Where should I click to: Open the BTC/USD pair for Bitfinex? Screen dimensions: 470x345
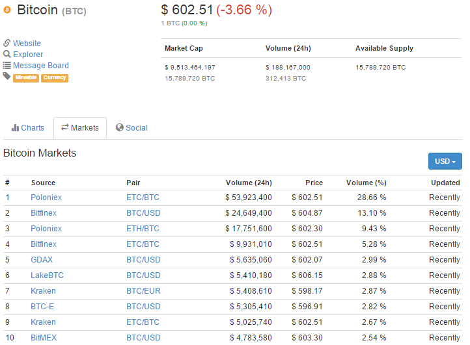(x=143, y=213)
